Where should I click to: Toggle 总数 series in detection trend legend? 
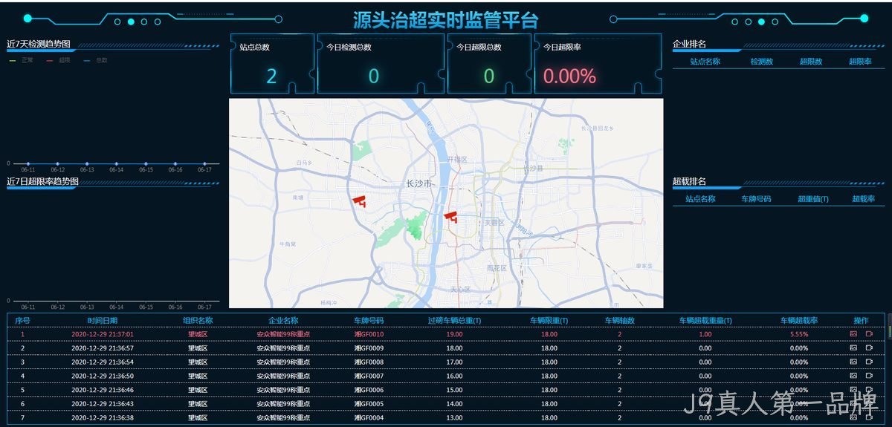coord(96,60)
